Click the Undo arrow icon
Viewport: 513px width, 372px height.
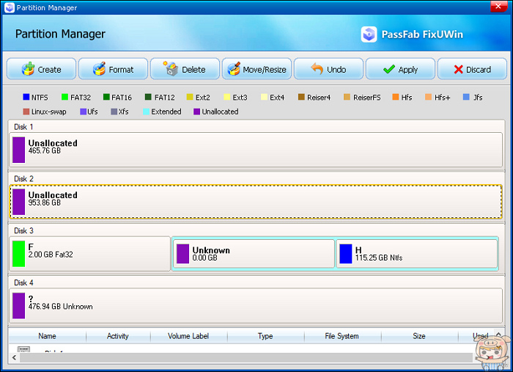tap(317, 70)
